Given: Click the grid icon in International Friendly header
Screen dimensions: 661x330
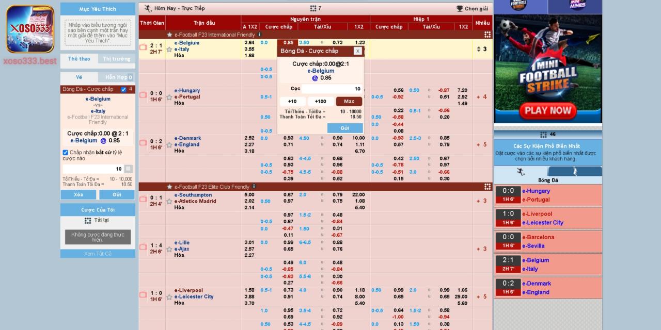Looking at the screenshot, I should coord(487,35).
